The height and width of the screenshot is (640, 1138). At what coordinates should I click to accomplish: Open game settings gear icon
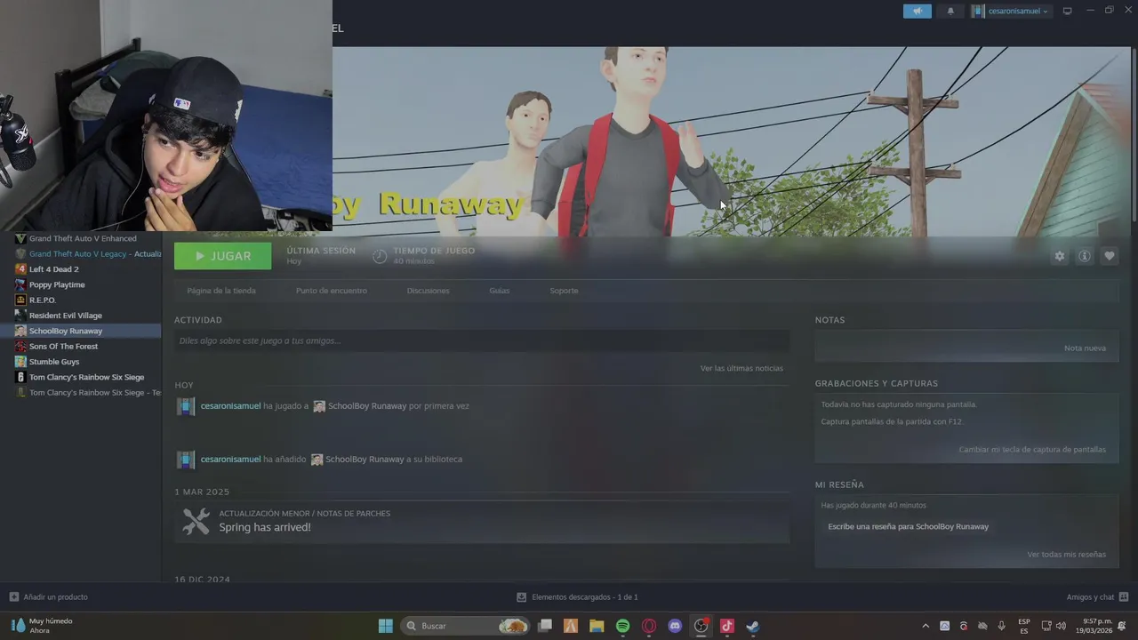[1059, 256]
